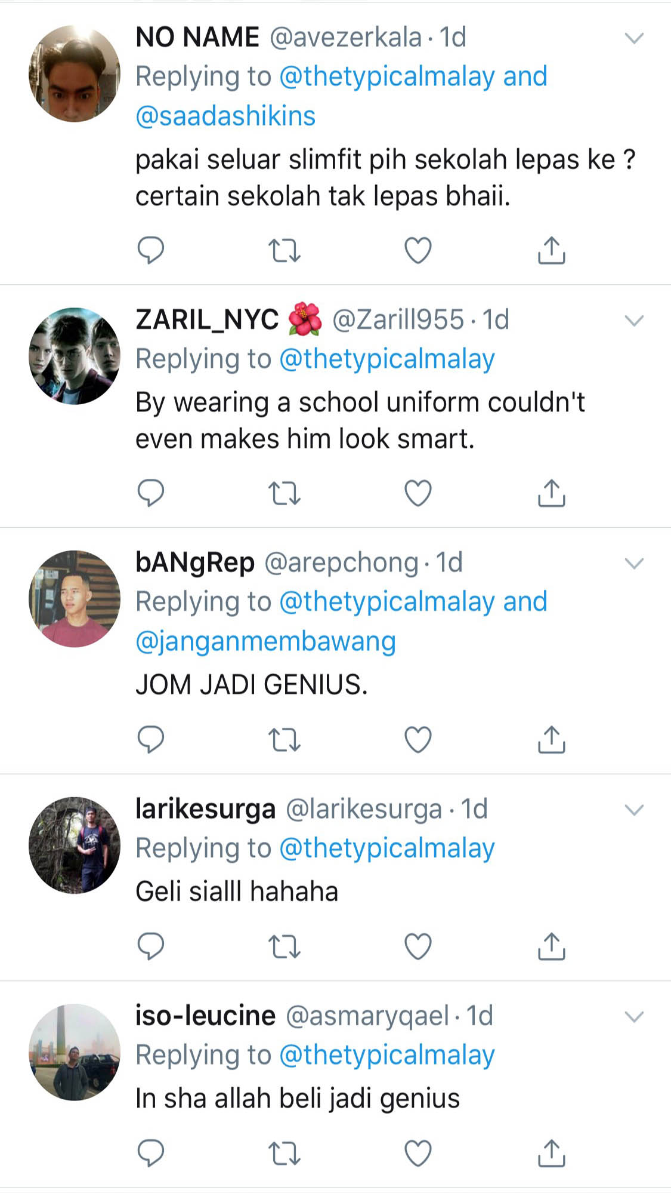Expand the menu chevron on ZARIL_NYC's tweet
Image resolution: width=671 pixels, height=1193 pixels.
tap(634, 321)
